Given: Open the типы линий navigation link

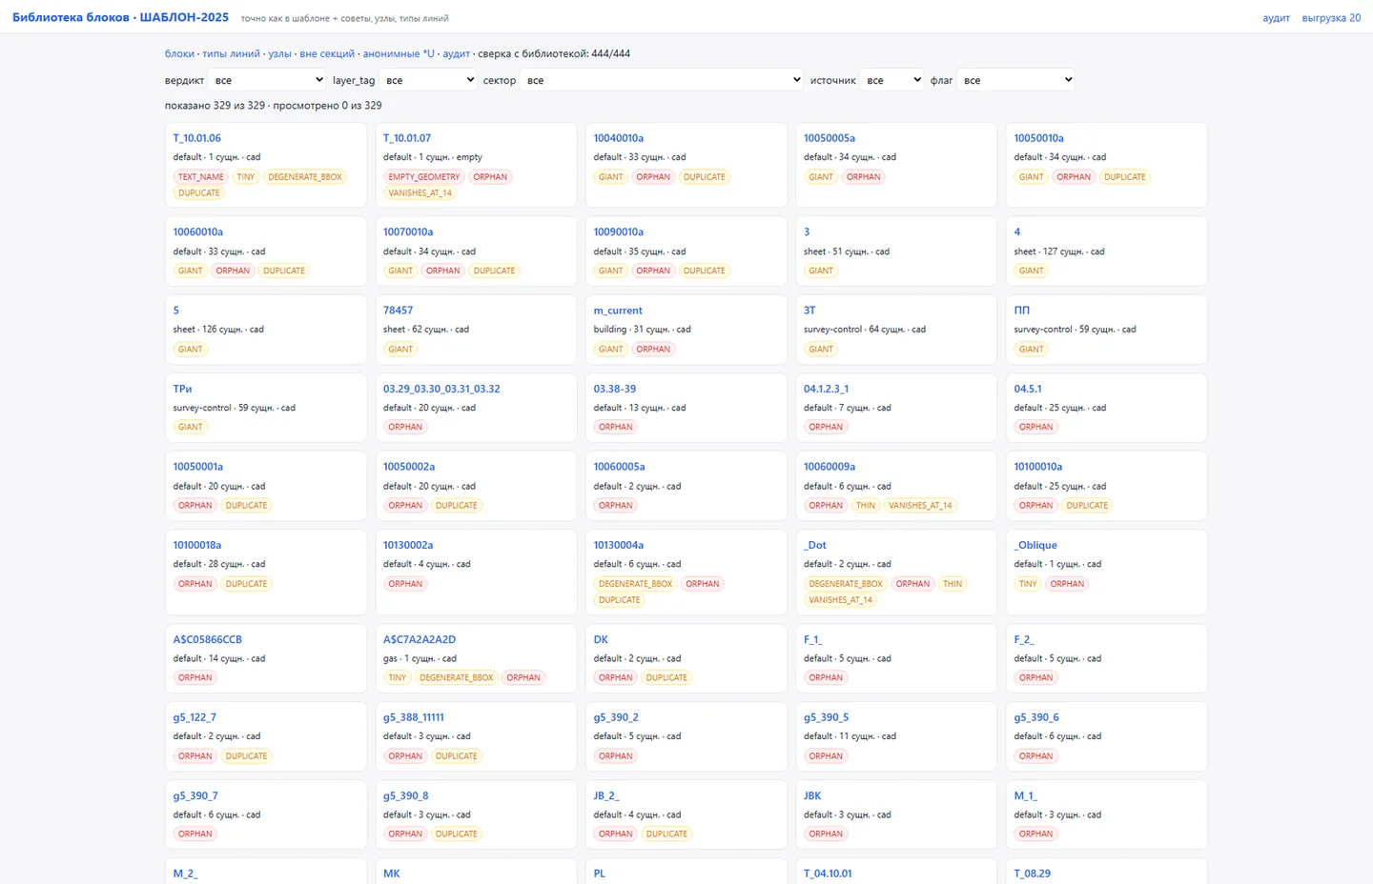Looking at the screenshot, I should click(231, 53).
